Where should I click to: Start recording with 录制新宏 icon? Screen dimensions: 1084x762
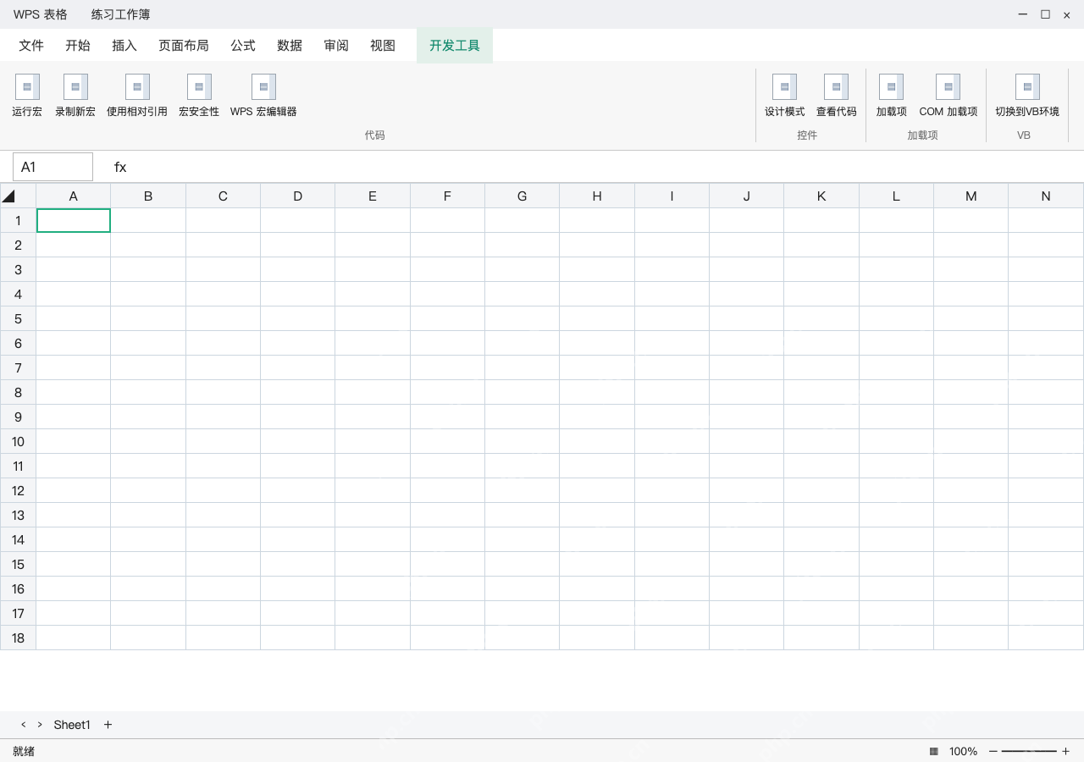pos(75,86)
